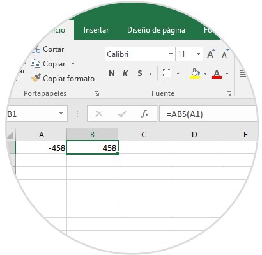Toggle bold N formatting
Viewport: 262px width, 255px height.
tap(112, 73)
